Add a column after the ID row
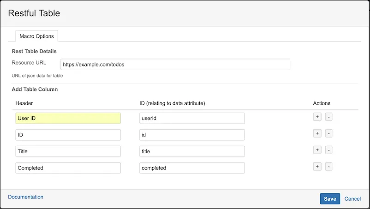Viewport: 370px width, 209px height. tap(317, 133)
